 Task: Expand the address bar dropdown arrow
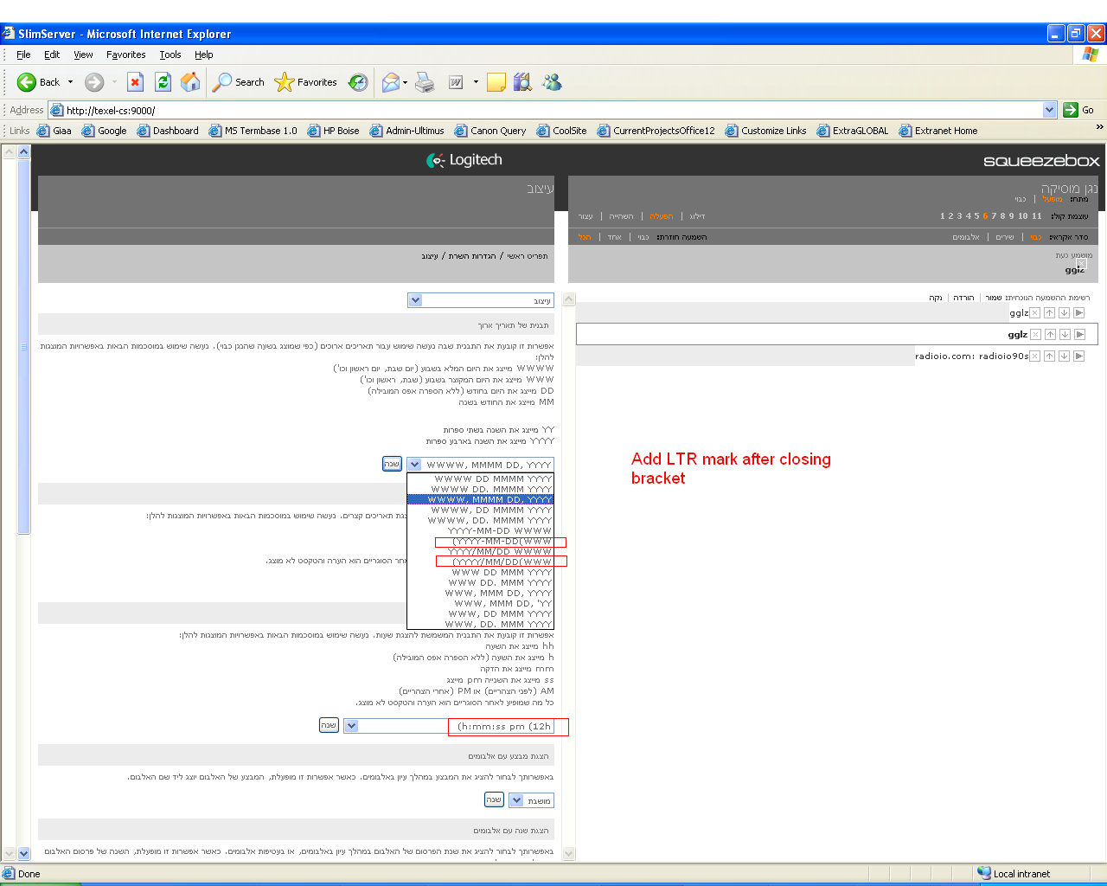pos(1049,110)
